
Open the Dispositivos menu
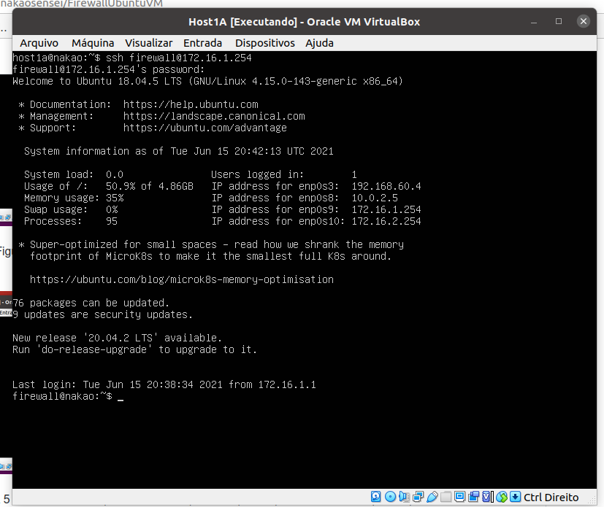[x=265, y=43]
